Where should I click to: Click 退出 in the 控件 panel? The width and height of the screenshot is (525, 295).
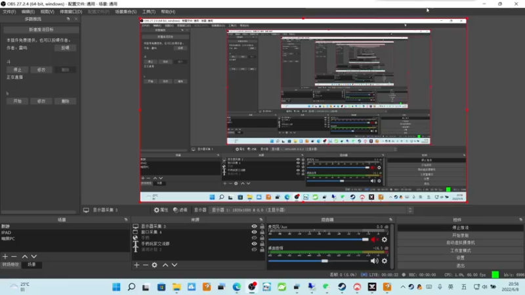coord(461,265)
